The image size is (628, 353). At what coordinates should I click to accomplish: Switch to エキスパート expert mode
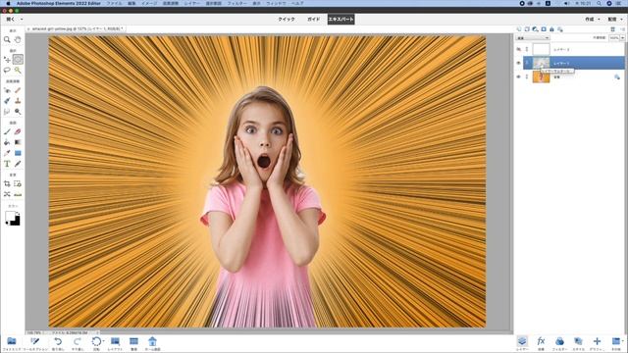[x=340, y=20]
